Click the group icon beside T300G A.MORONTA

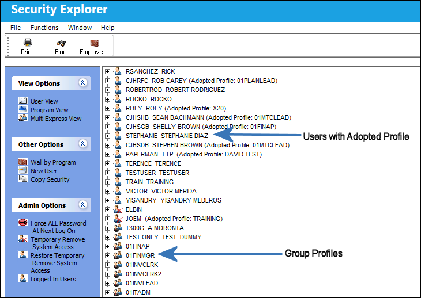(x=118, y=228)
